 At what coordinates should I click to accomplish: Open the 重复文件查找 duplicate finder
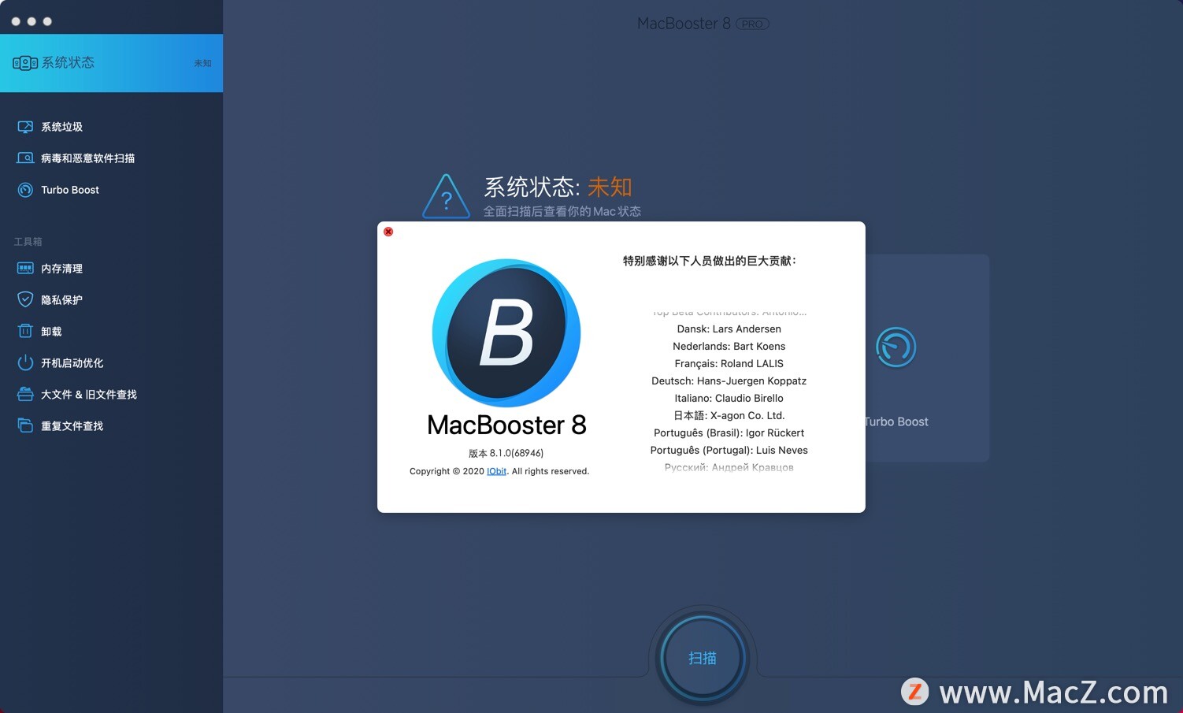(72, 425)
